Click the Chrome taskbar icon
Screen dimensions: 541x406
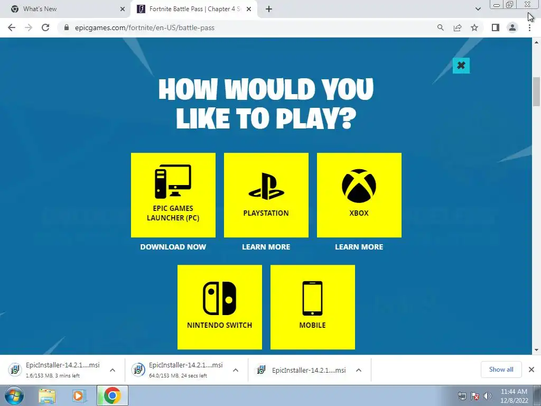coord(113,395)
